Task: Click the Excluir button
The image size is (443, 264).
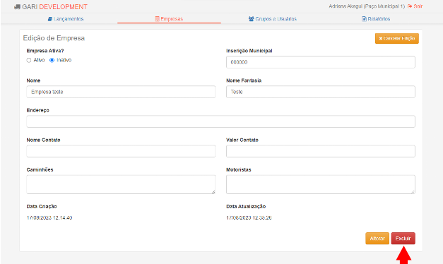Action: coord(403,239)
